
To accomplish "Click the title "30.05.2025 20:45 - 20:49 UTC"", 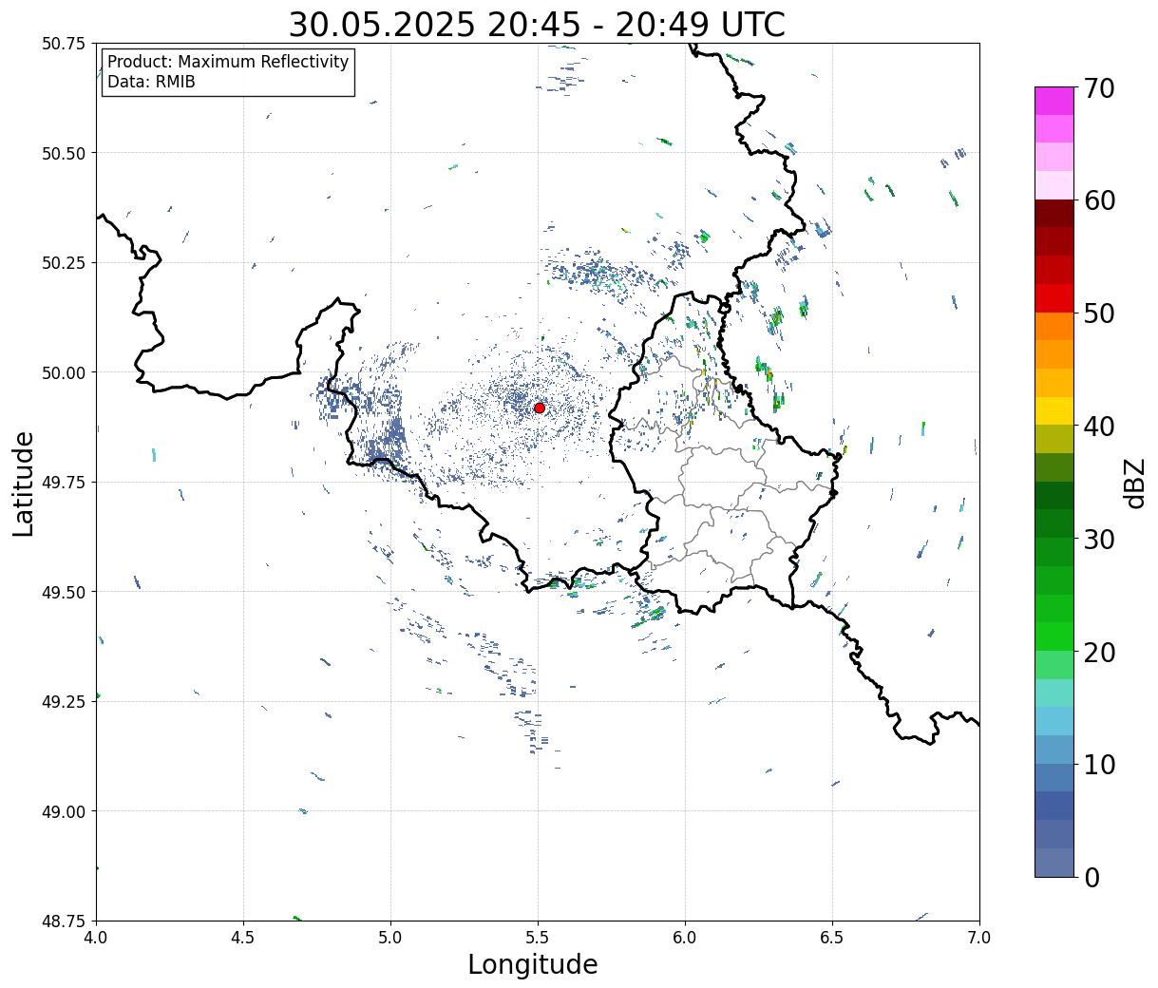I will pos(537,25).
